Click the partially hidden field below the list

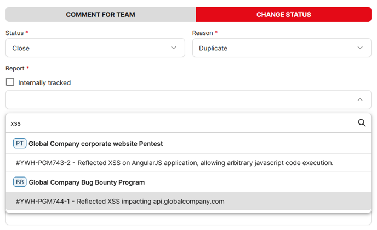(x=188, y=219)
